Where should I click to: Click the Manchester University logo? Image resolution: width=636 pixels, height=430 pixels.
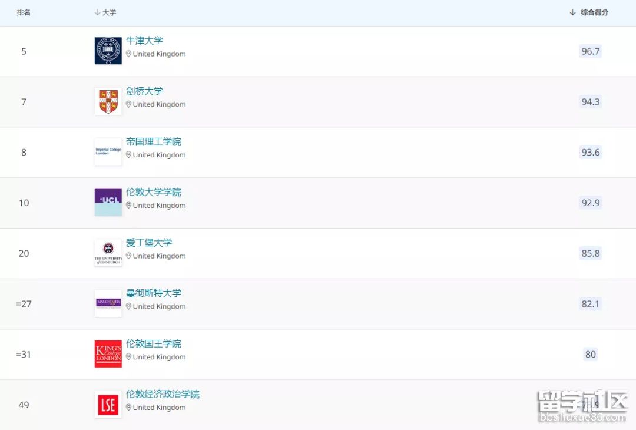click(x=108, y=303)
